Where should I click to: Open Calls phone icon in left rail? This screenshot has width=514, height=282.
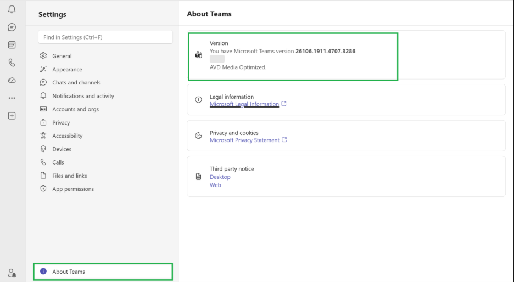pos(12,63)
